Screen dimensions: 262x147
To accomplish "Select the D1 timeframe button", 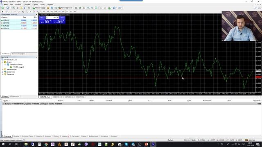I will 67,11.
